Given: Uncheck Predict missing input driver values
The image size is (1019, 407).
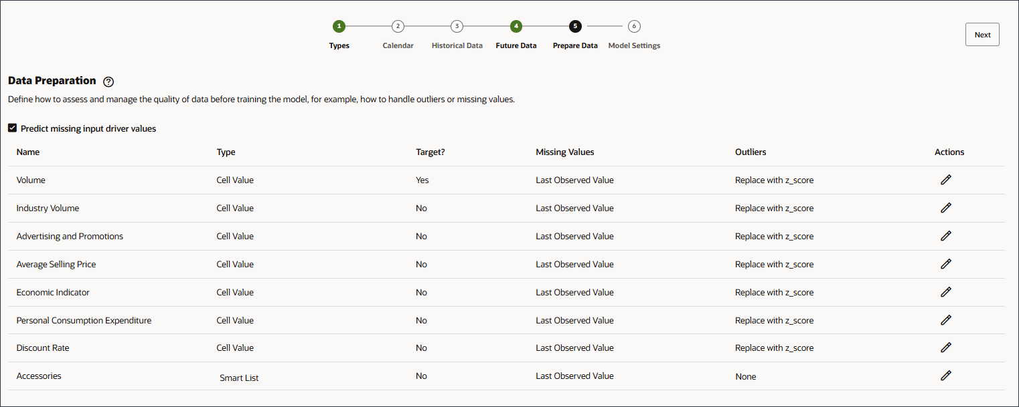Looking at the screenshot, I should coord(12,128).
